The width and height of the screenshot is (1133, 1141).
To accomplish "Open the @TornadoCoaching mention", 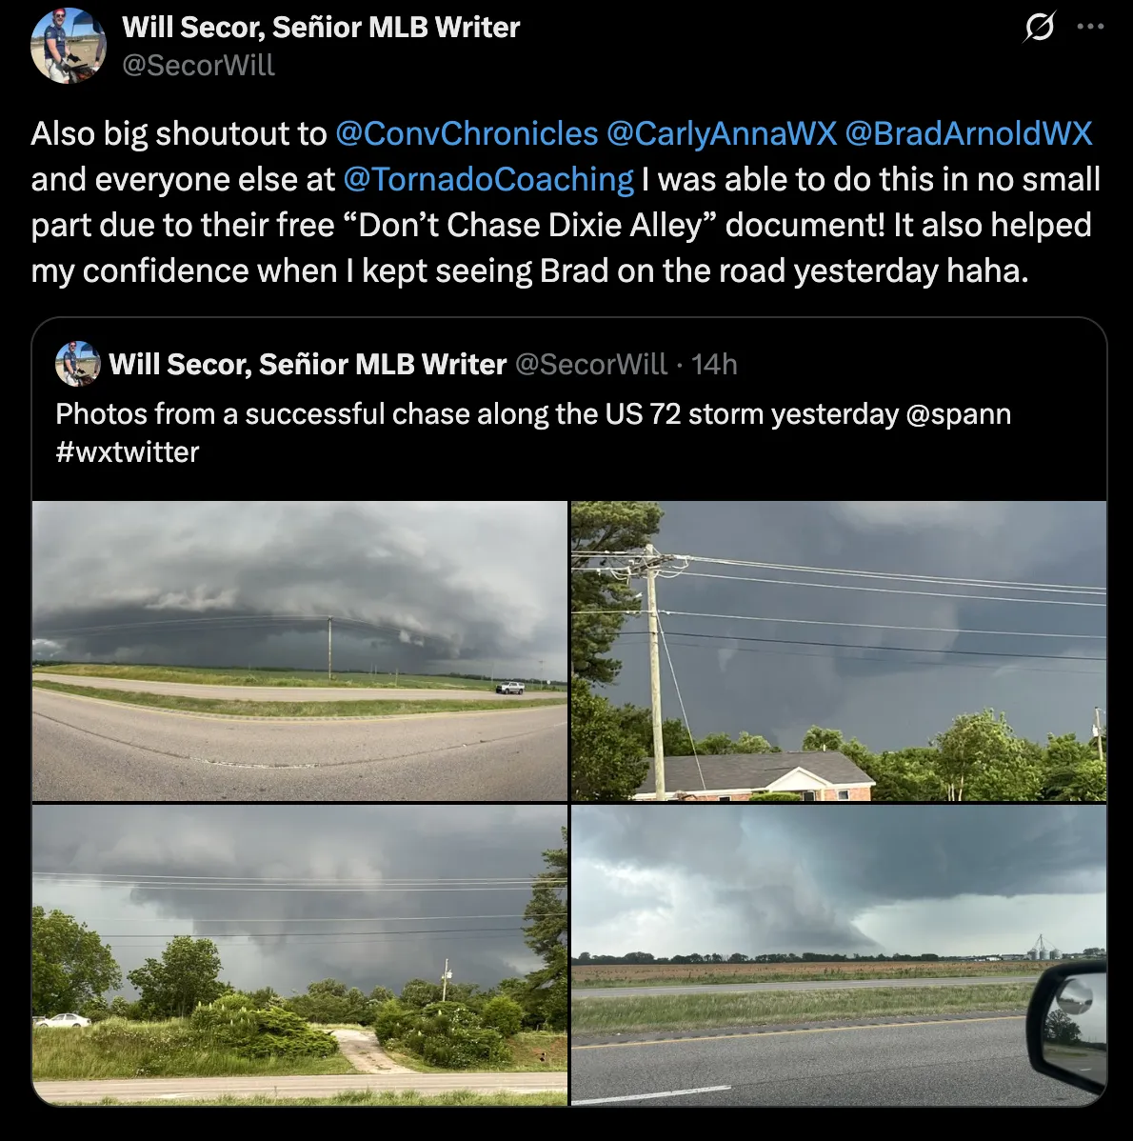I will point(488,179).
